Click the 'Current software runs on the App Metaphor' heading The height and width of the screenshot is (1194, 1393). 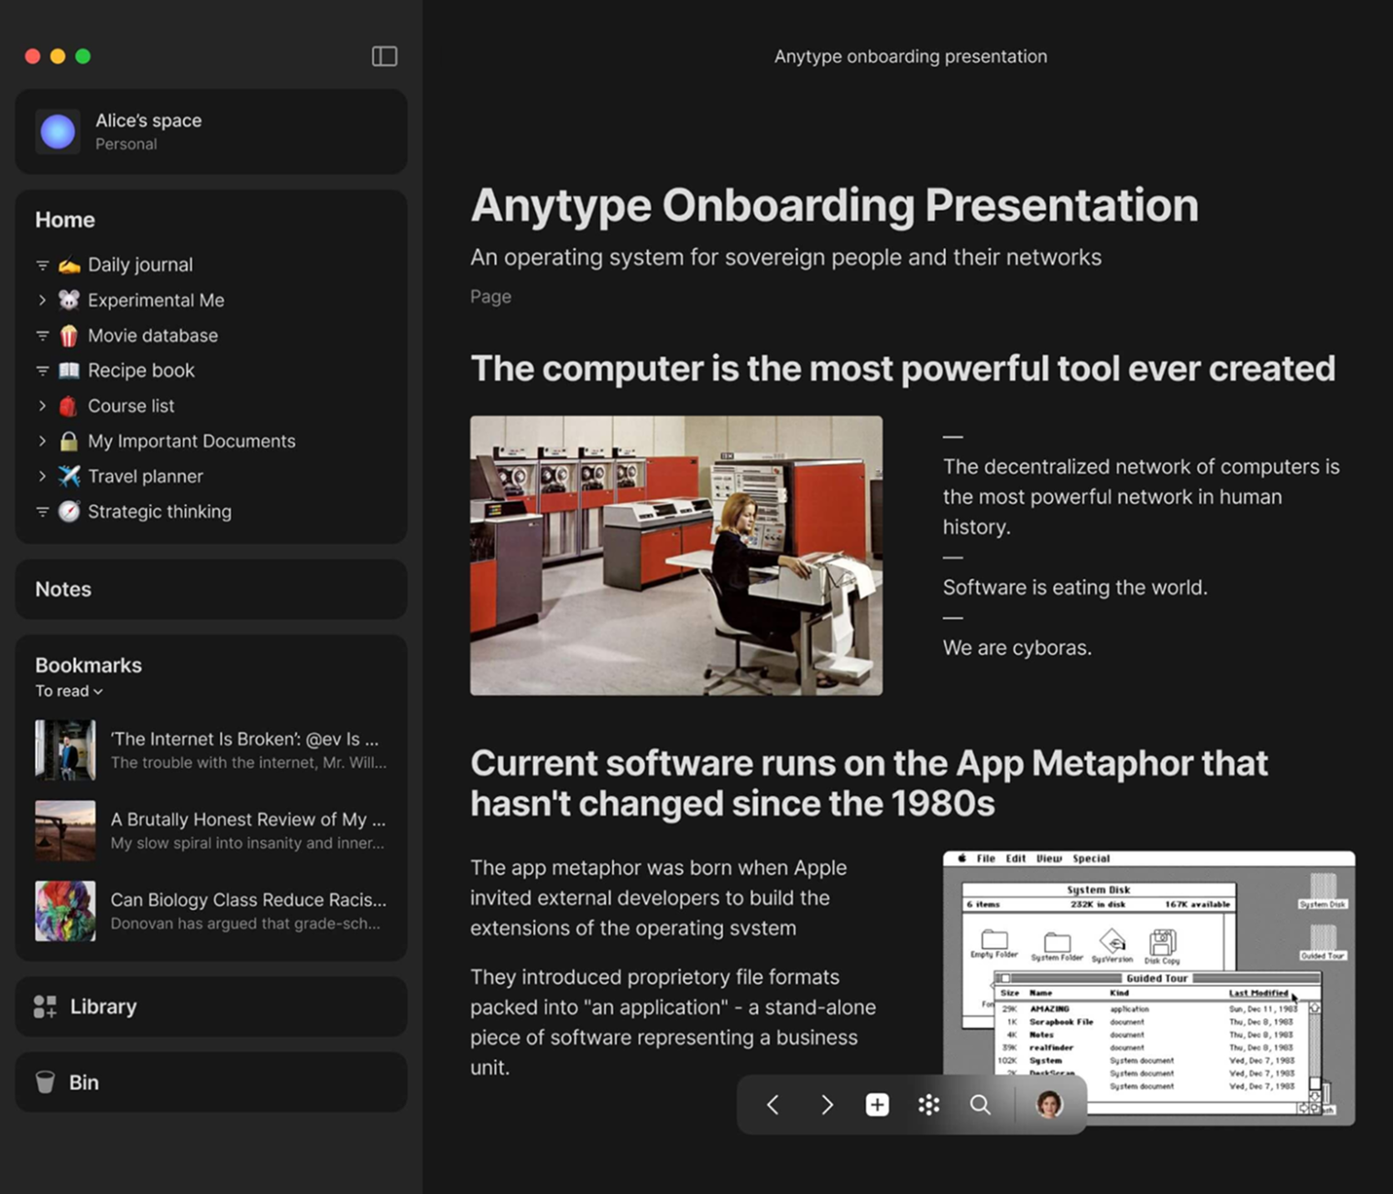coord(869,783)
